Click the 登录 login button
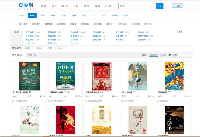The height and width of the screenshot is (137, 200). pos(177,6)
